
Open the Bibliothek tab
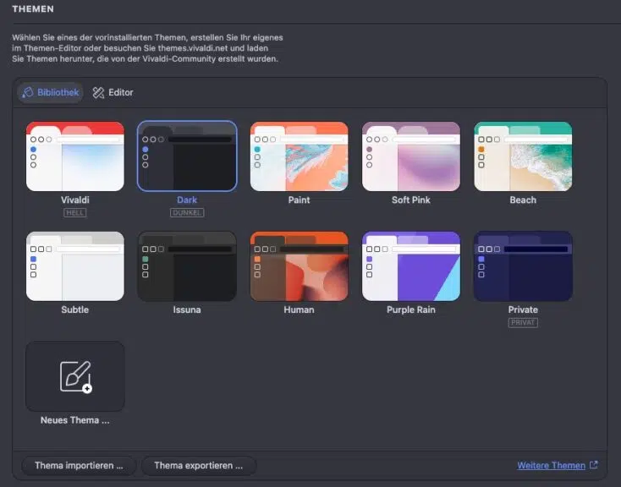(50, 93)
